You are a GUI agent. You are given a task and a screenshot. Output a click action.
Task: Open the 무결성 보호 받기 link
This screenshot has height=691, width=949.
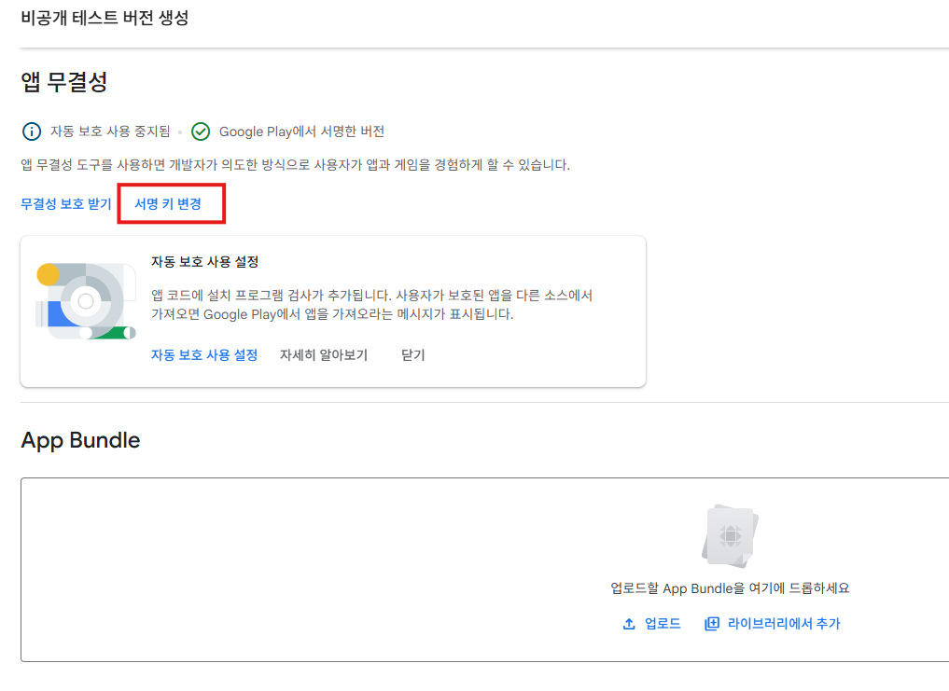click(66, 203)
